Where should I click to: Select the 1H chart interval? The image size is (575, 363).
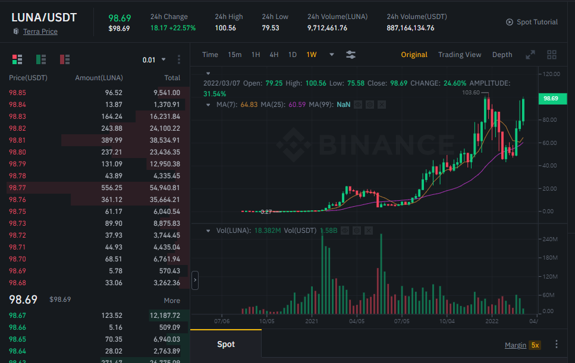[256, 55]
